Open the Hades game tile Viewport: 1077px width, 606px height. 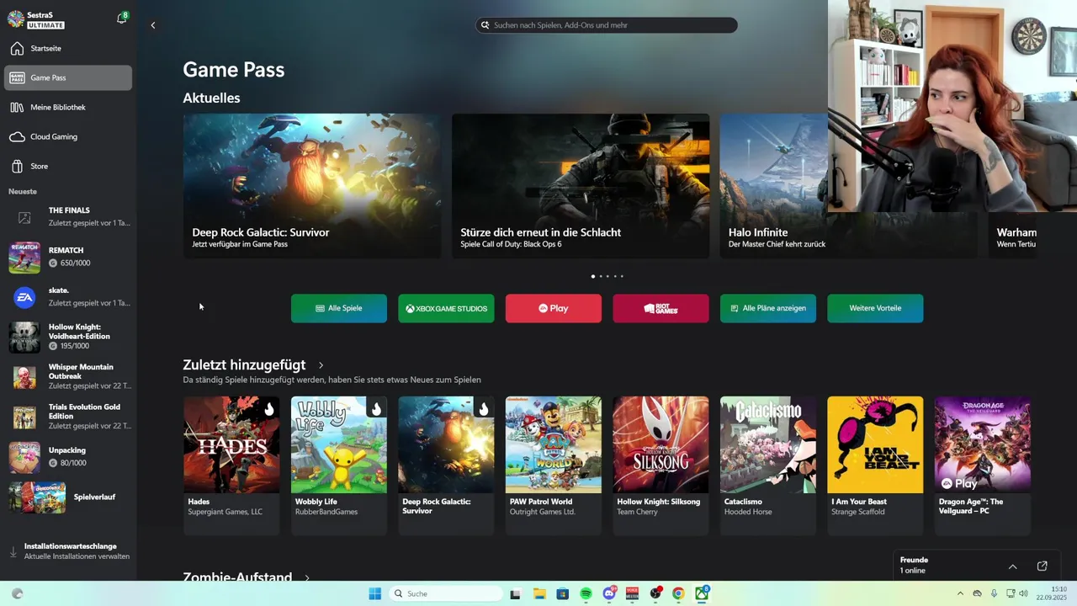click(231, 465)
